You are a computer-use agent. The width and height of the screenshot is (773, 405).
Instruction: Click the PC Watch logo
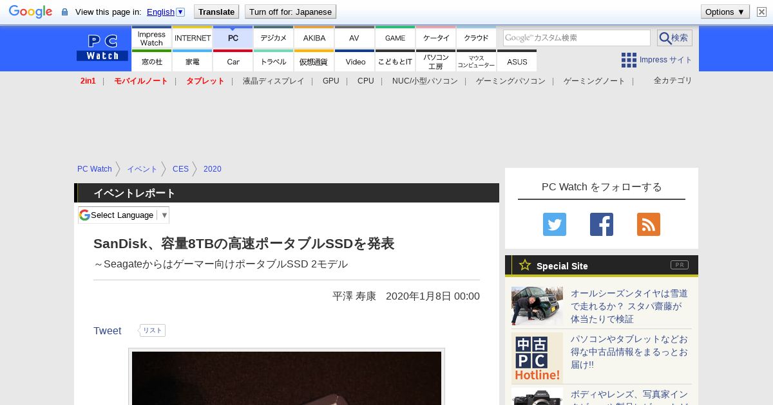[x=102, y=48]
